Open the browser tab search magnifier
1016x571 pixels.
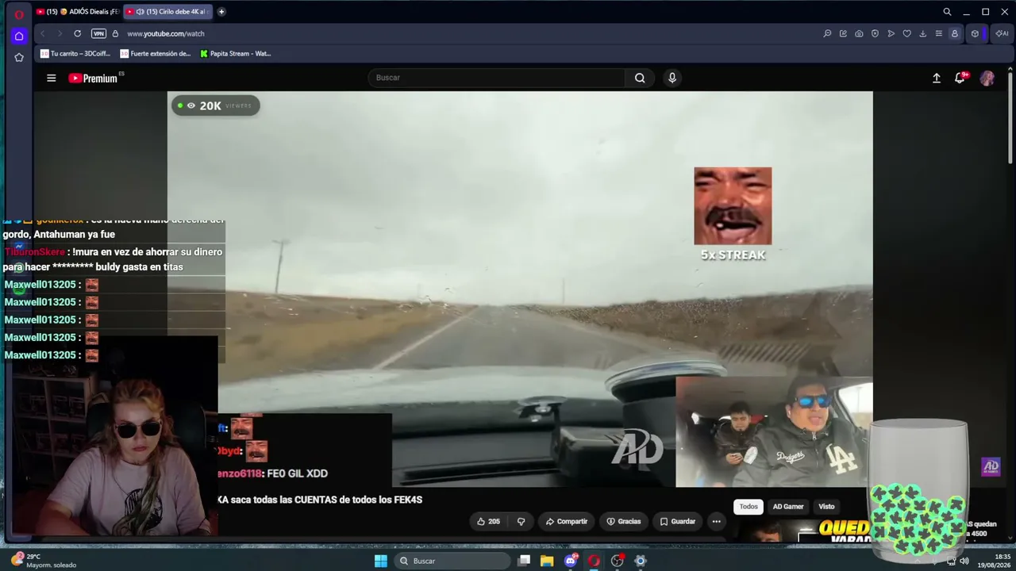point(947,12)
